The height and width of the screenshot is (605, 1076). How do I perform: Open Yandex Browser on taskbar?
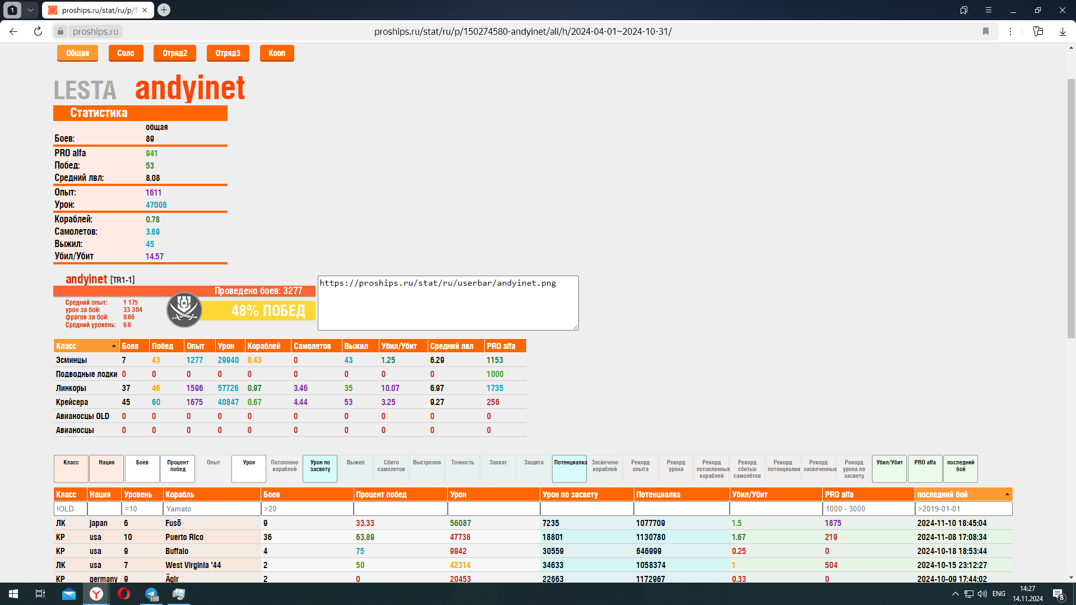(x=96, y=594)
